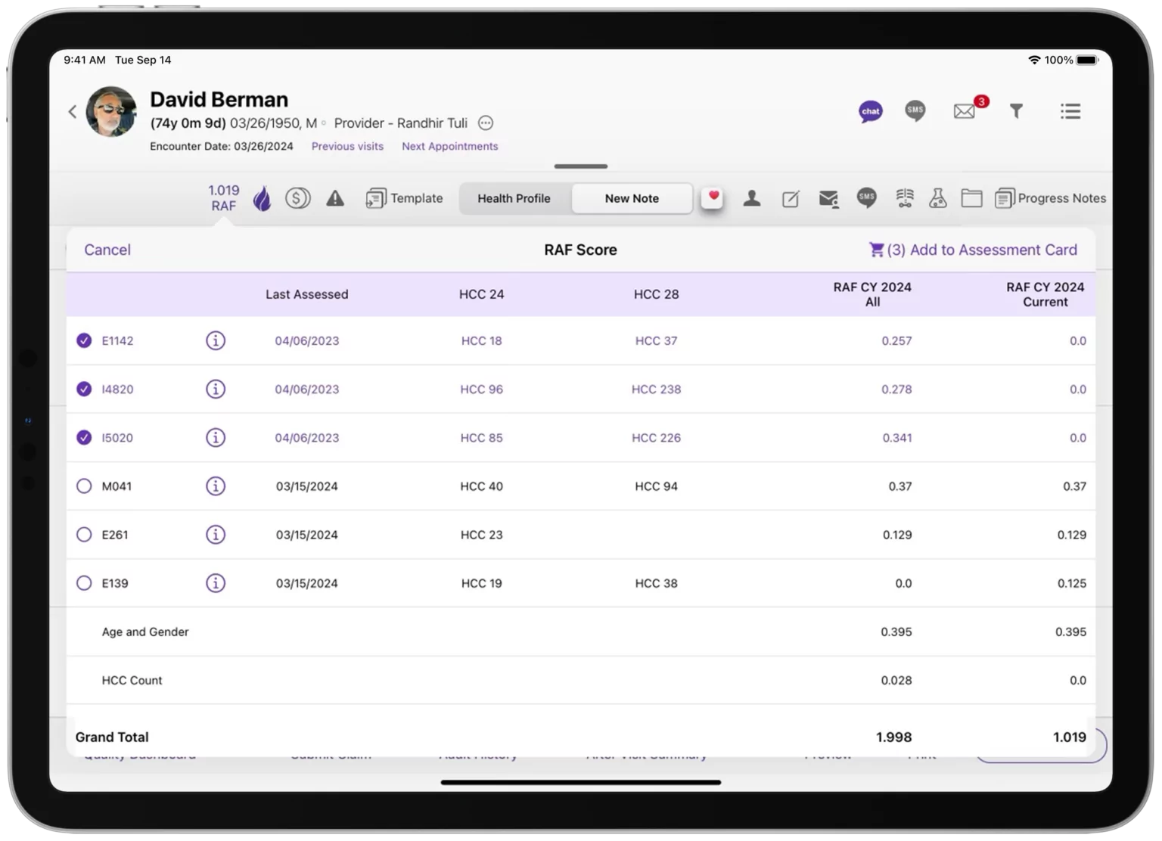Open the lab flask icon
Viewport: 1162px width, 841px height.
coord(937,198)
